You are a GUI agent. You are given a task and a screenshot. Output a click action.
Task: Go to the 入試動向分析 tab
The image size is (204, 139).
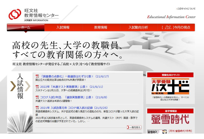point(138,27)
